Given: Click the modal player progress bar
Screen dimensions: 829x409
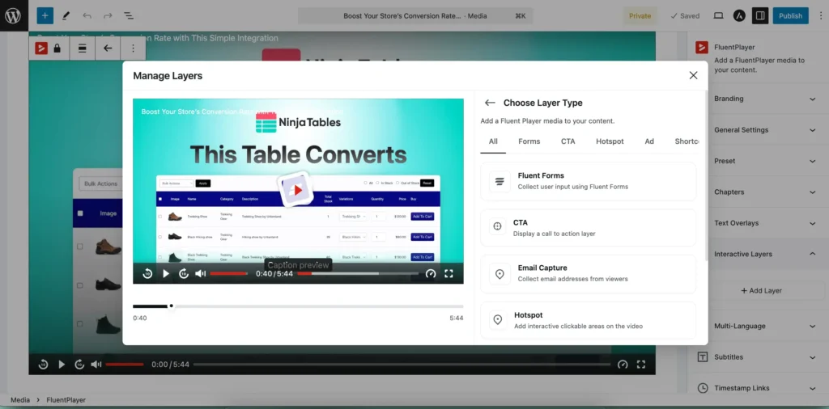Looking at the screenshot, I should point(357,273).
